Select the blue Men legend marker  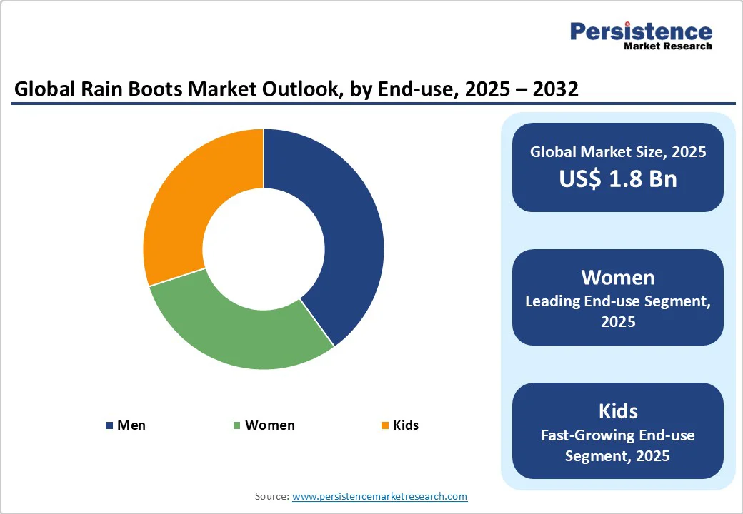point(109,425)
